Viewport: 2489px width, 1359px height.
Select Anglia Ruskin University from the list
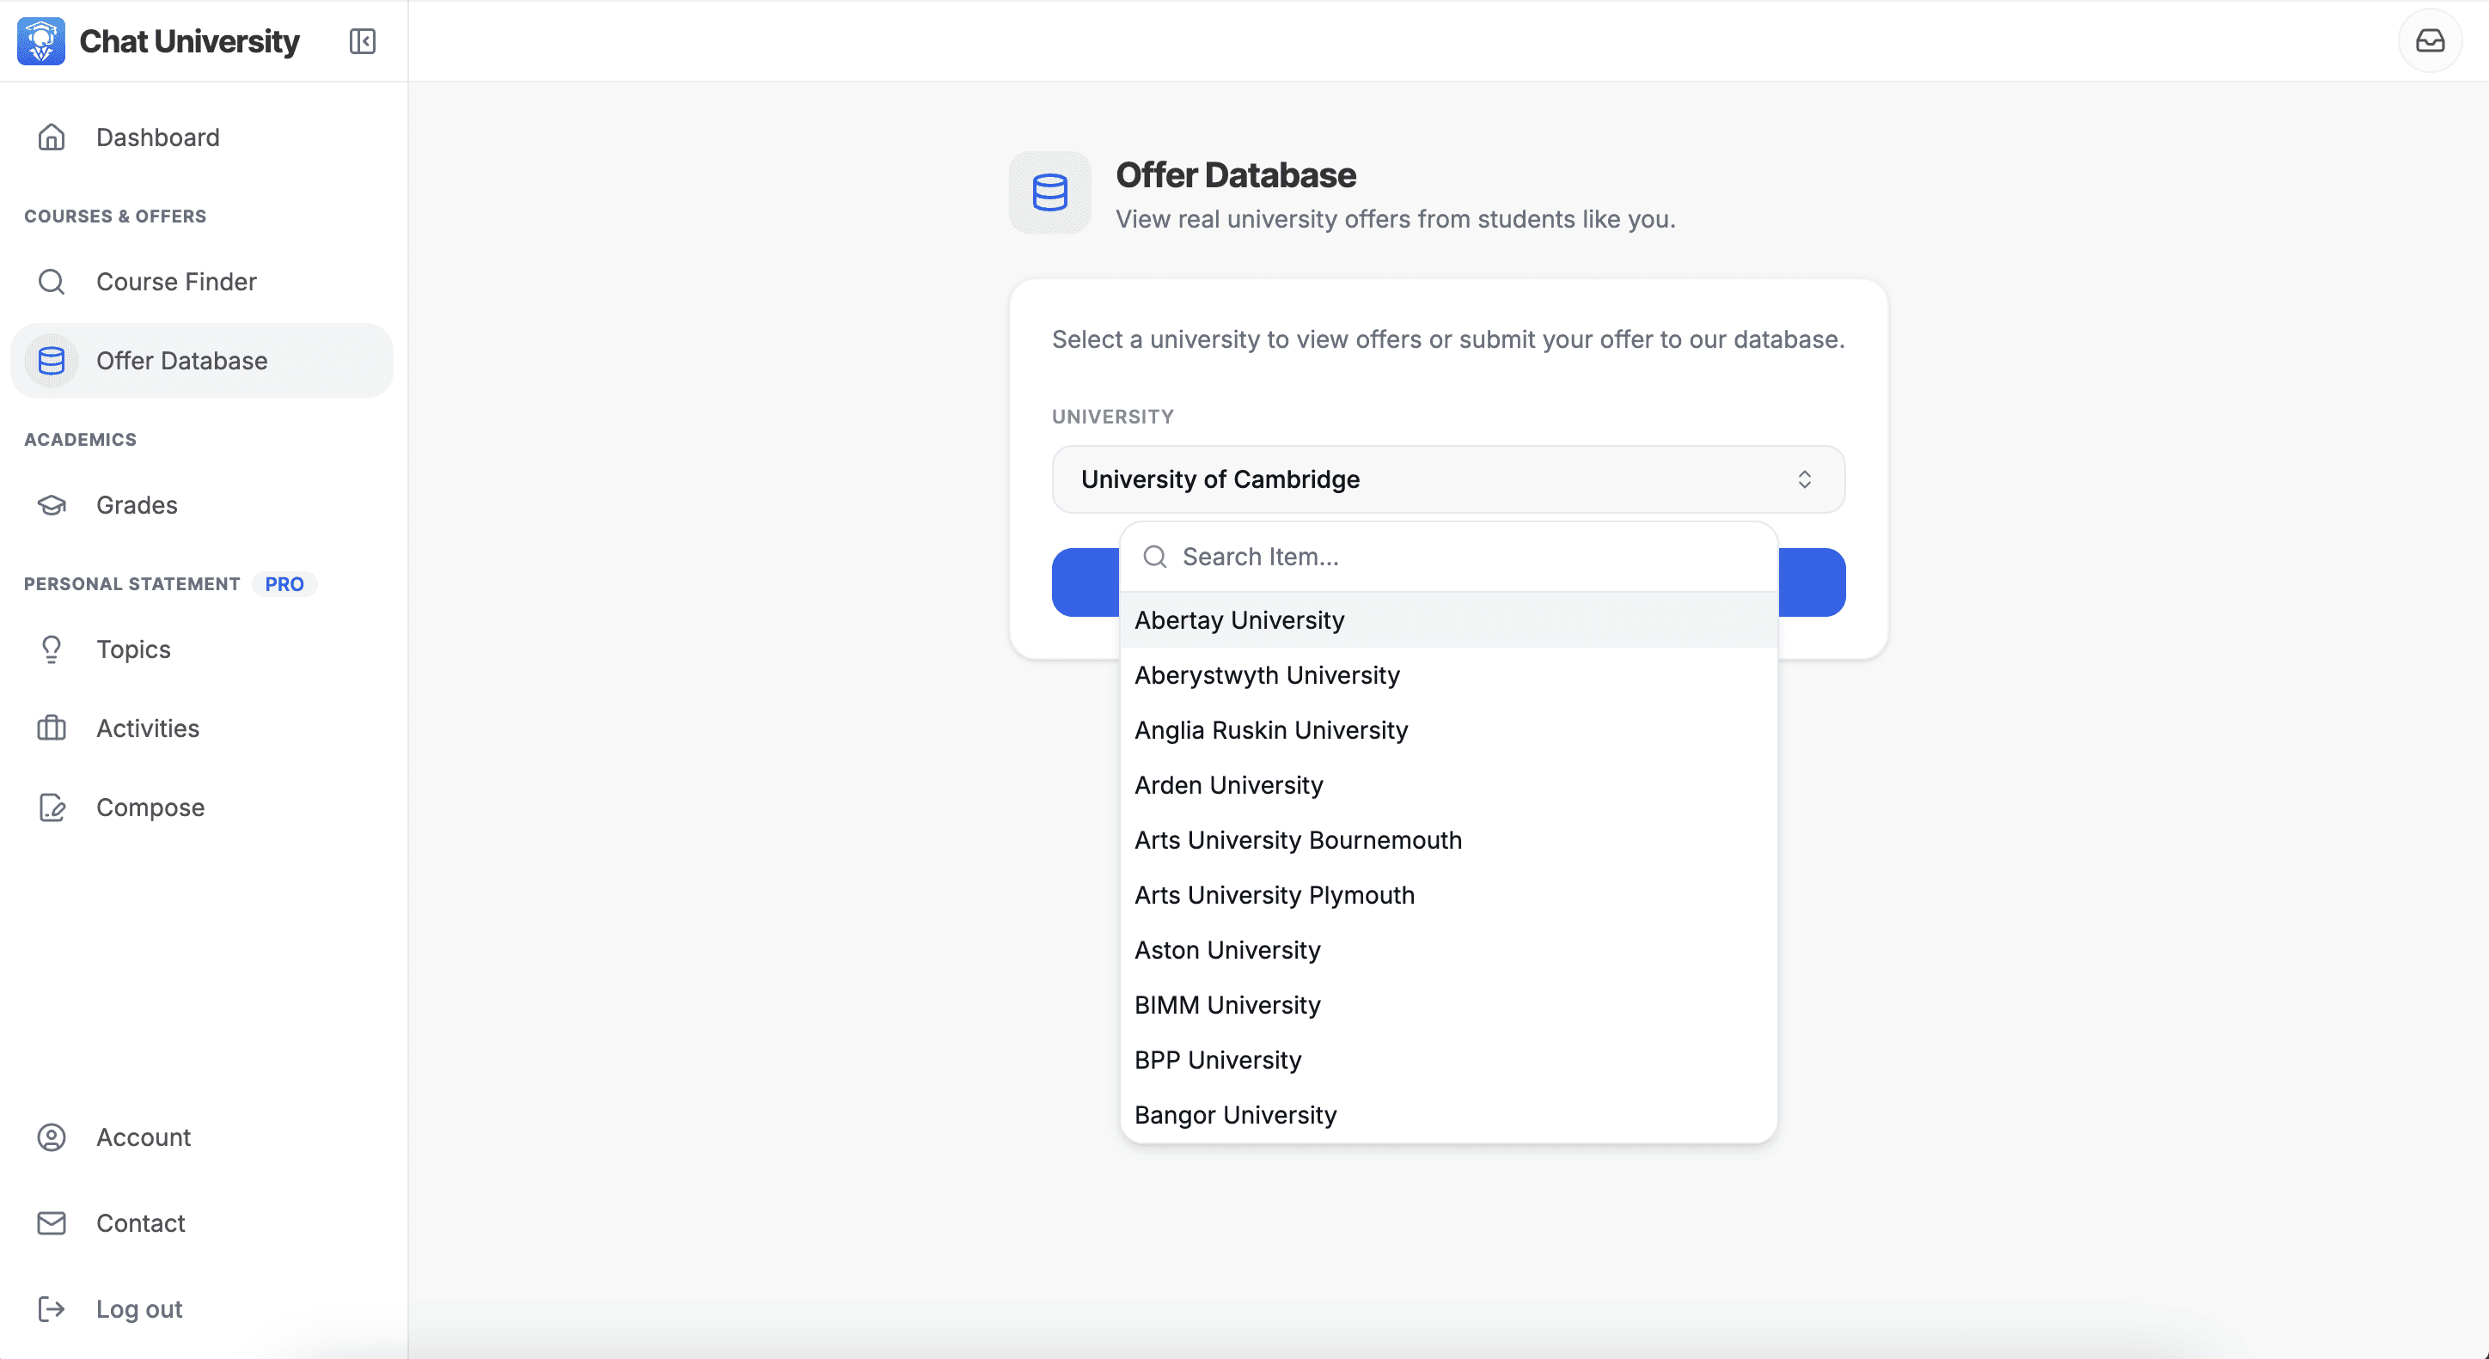point(1270,730)
